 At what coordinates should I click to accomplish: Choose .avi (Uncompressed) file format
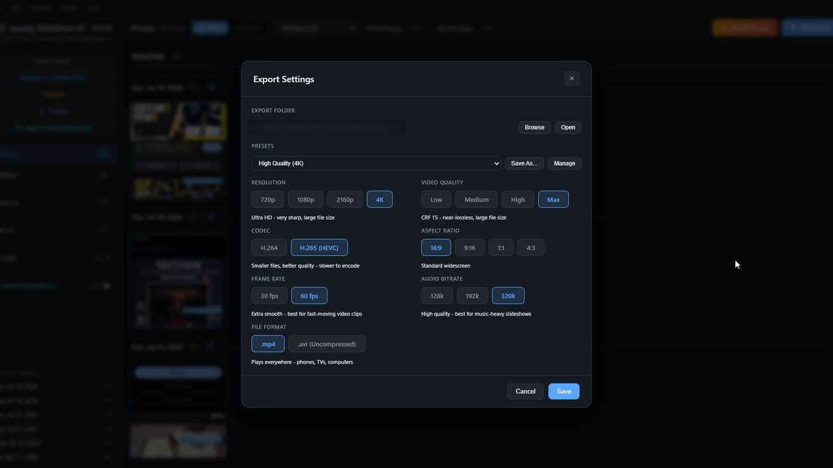click(x=327, y=344)
